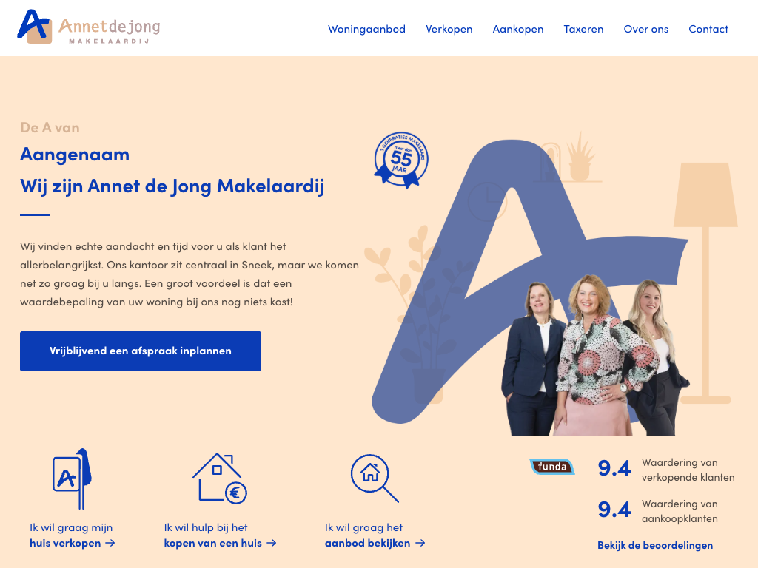The height and width of the screenshot is (568, 758).
Task: Open the Bekijk de beoordelingen link
Action: pyautogui.click(x=655, y=545)
